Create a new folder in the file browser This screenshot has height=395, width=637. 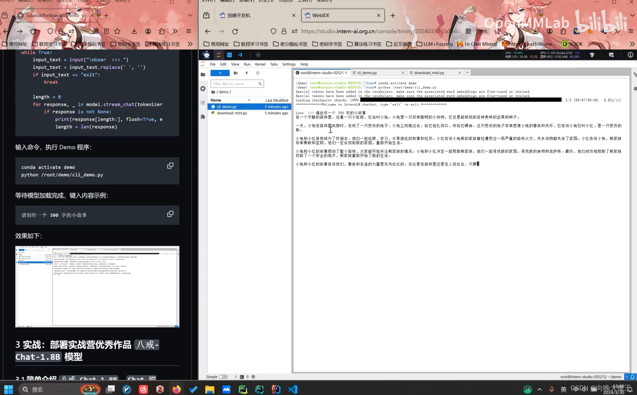pyautogui.click(x=235, y=73)
